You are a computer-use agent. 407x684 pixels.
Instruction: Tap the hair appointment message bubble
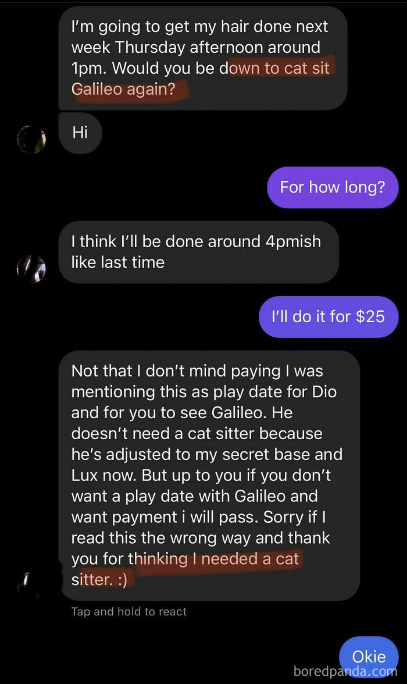[203, 58]
